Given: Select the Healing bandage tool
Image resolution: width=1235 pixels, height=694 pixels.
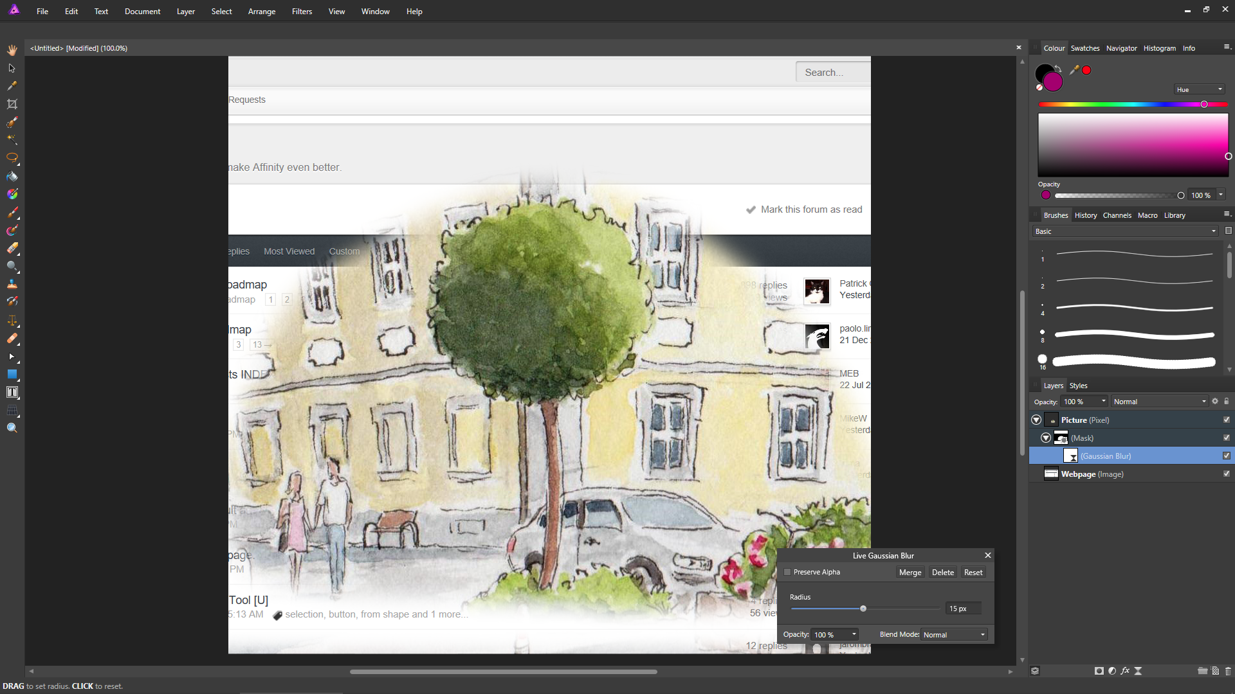Looking at the screenshot, I should click(x=12, y=338).
